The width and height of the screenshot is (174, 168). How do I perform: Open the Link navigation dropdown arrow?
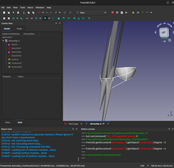tap(40, 18)
